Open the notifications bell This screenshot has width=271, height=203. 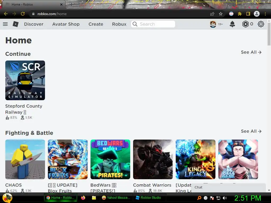point(232,24)
